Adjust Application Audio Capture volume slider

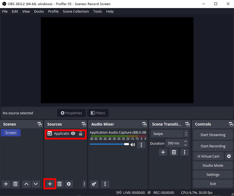tap(109, 144)
